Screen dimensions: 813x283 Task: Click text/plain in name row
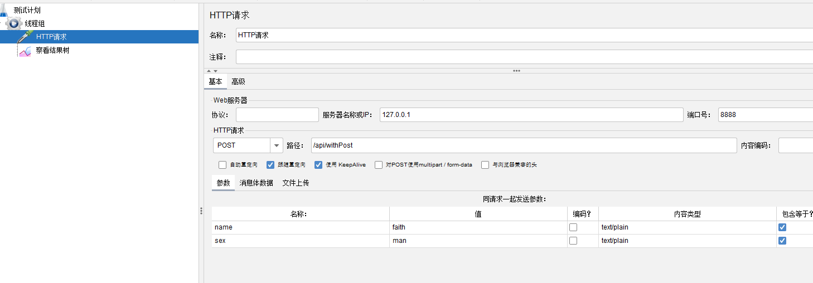(x=687, y=227)
